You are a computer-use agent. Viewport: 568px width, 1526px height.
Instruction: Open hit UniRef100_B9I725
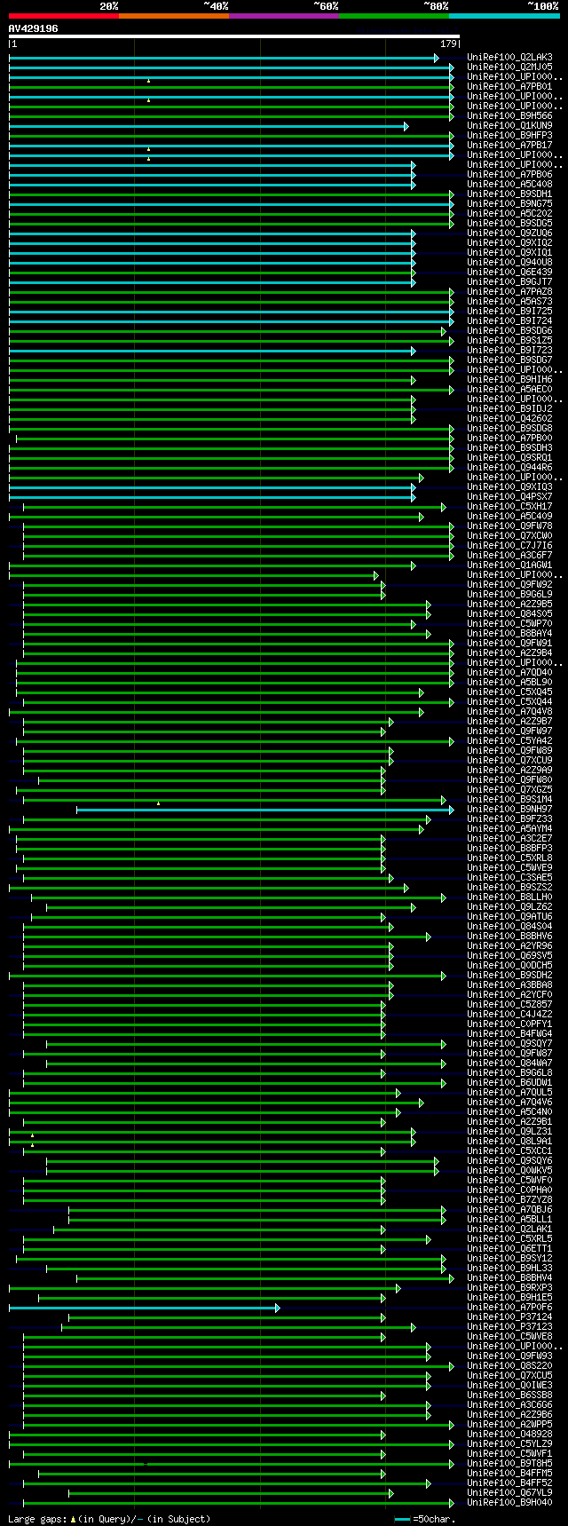click(x=509, y=312)
